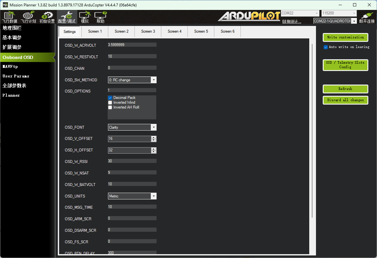Toggle Auto write on leaving checkbox
377x258 pixels.
coord(326,47)
